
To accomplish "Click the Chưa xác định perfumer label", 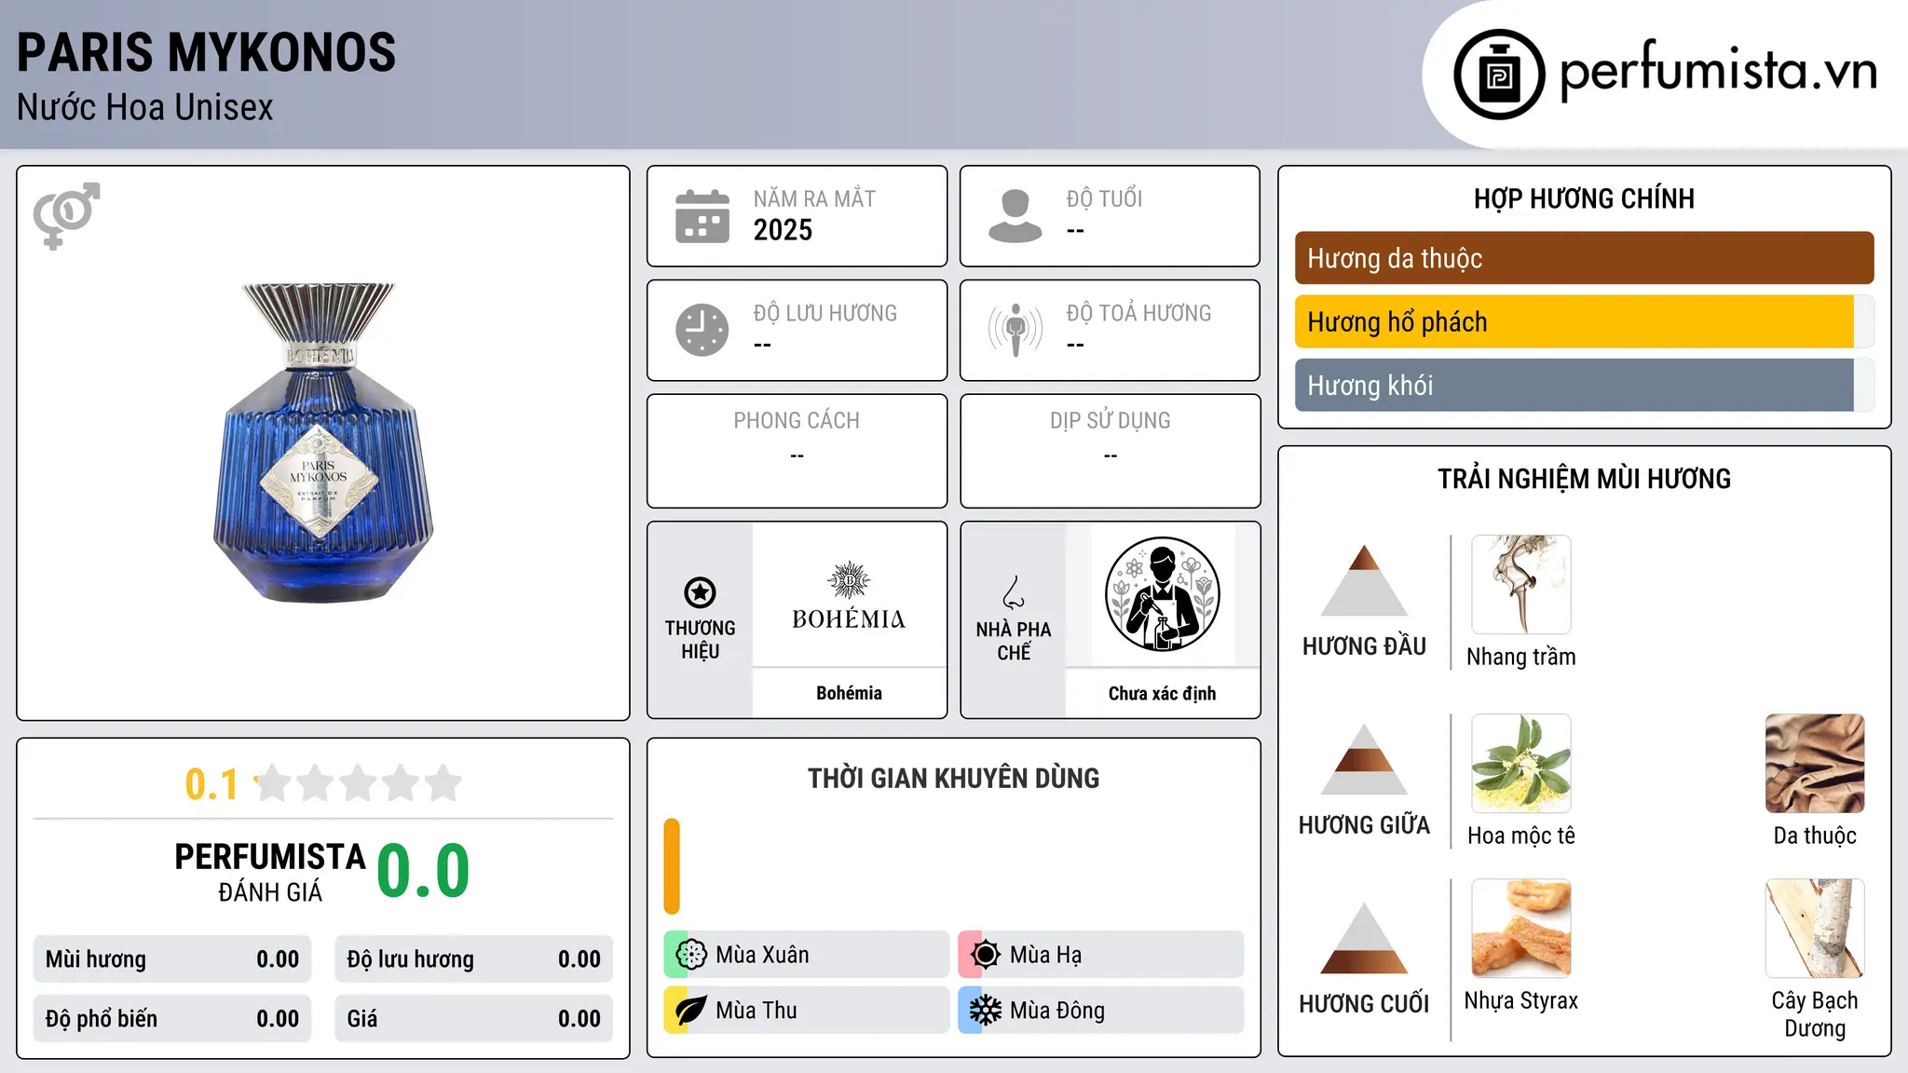I will tap(1162, 693).
